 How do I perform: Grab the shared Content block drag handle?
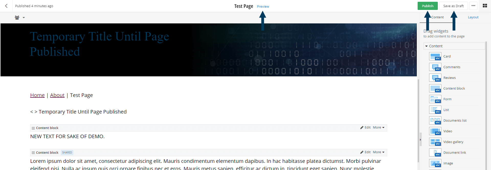[33, 153]
